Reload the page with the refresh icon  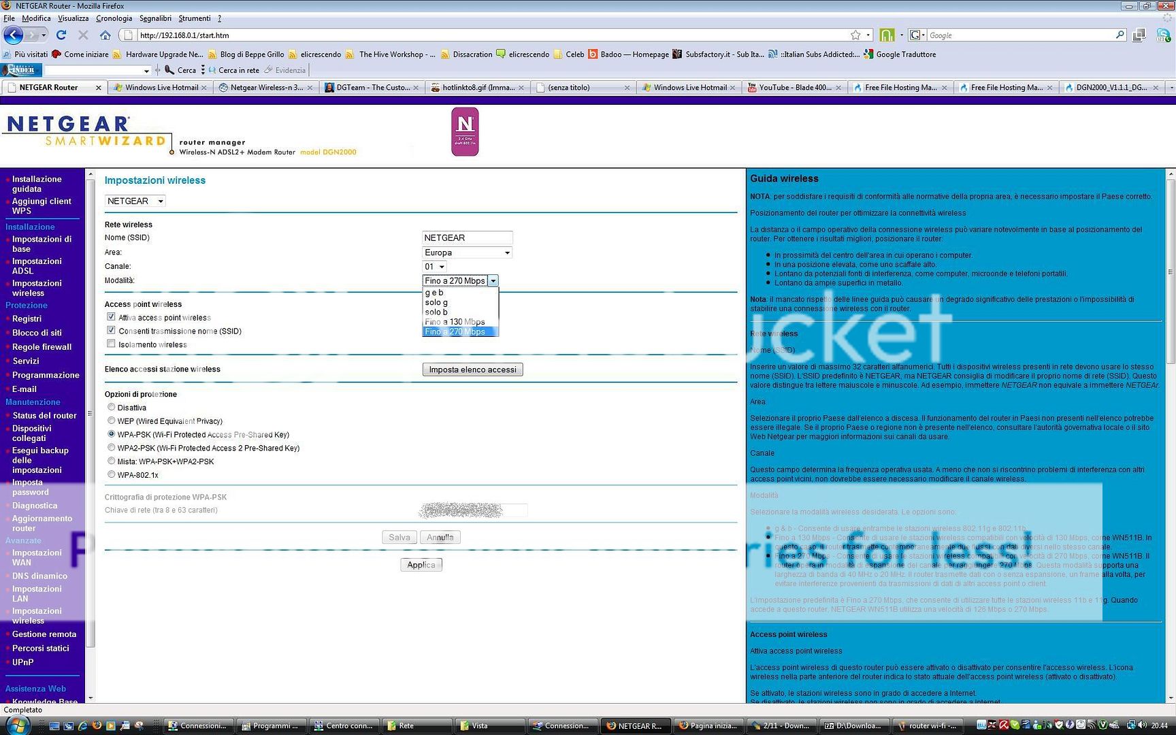(x=61, y=35)
